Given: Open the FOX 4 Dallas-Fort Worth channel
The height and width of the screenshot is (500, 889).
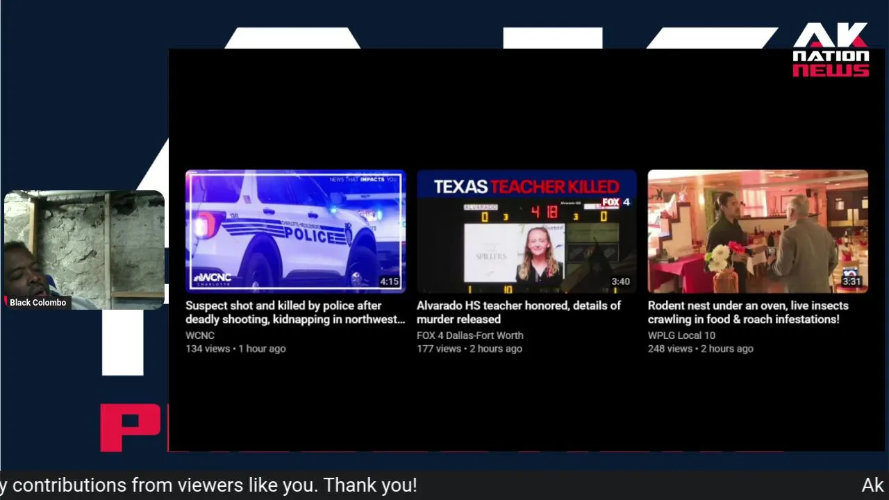Looking at the screenshot, I should (470, 335).
